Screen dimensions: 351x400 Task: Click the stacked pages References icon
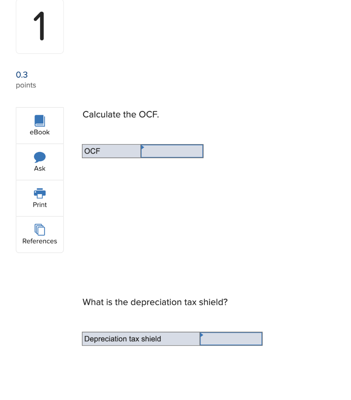pos(39,230)
